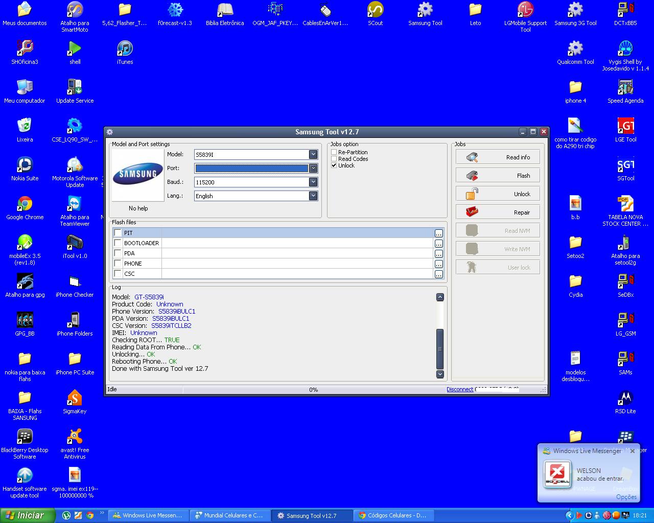
Task: Open the LGMobile Support Tool icon
Action: [x=525, y=17]
